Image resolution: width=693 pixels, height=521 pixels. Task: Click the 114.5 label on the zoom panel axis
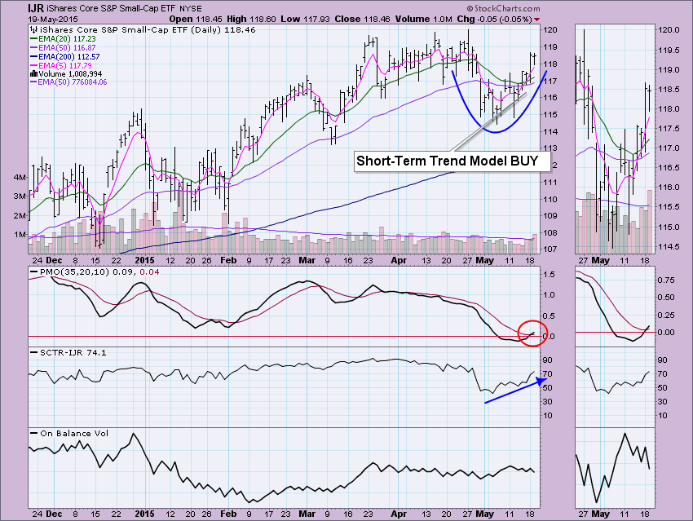(669, 246)
